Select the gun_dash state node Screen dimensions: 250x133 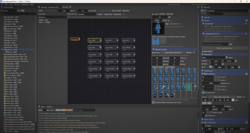(95, 40)
